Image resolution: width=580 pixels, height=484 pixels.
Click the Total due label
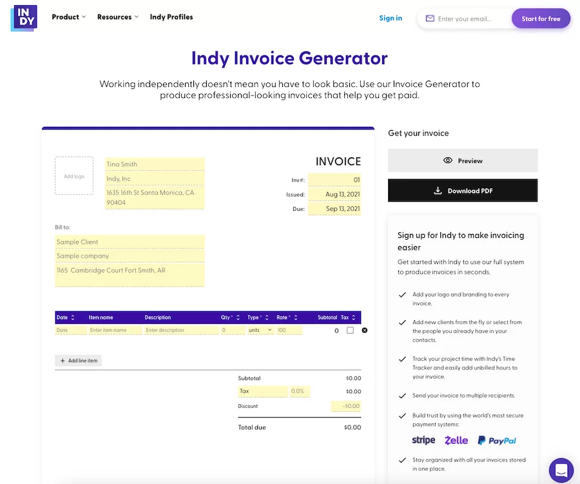coord(252,427)
